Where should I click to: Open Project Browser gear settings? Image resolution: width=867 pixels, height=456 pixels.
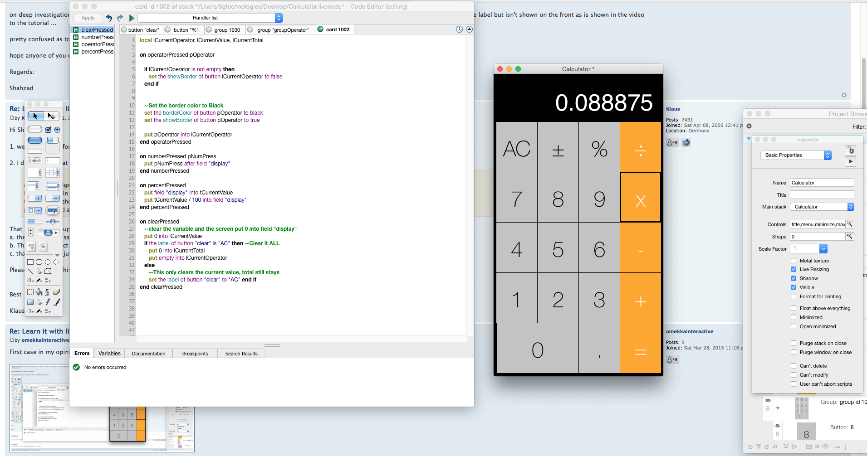[x=749, y=126]
